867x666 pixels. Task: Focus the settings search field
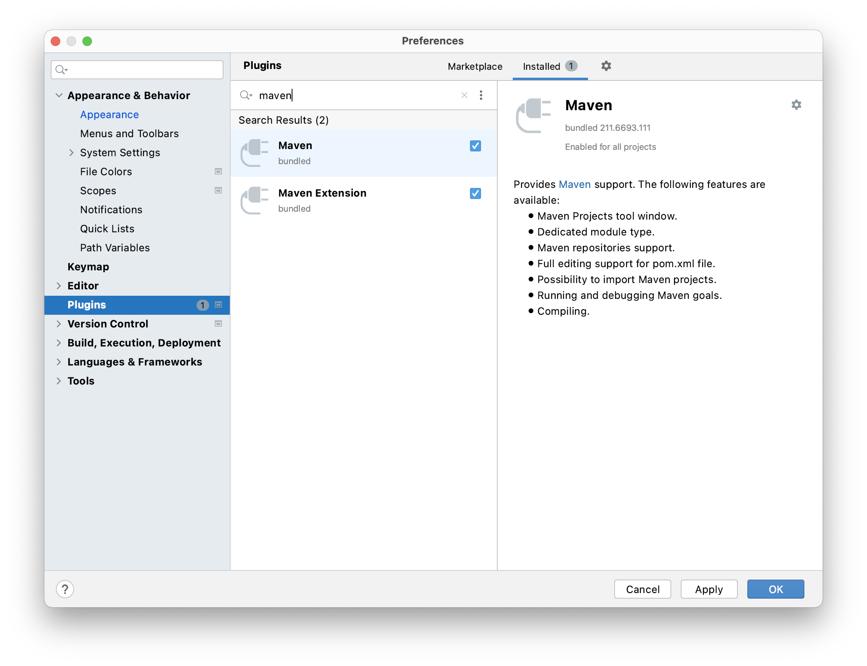click(143, 70)
